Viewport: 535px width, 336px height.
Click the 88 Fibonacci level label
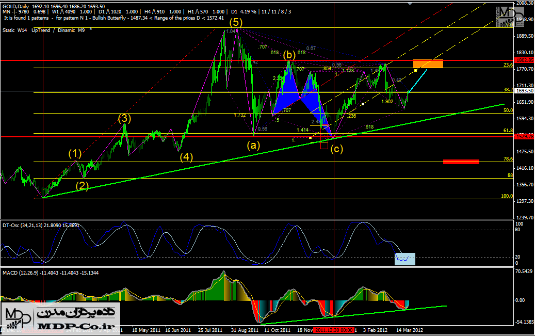[510, 175]
